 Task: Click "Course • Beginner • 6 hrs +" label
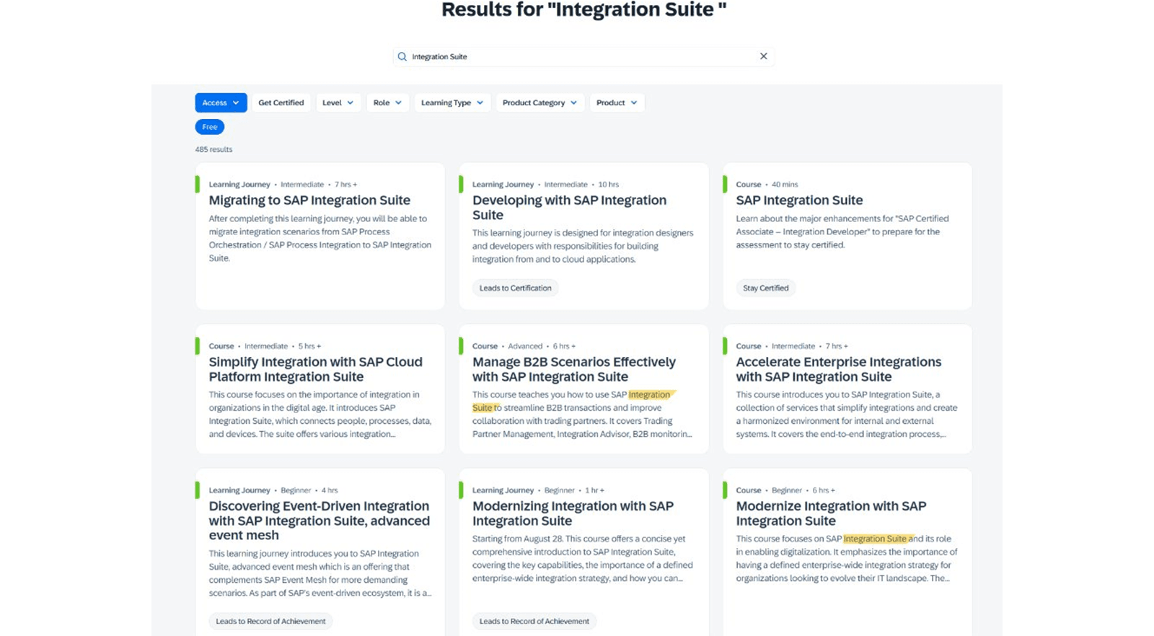(x=785, y=490)
